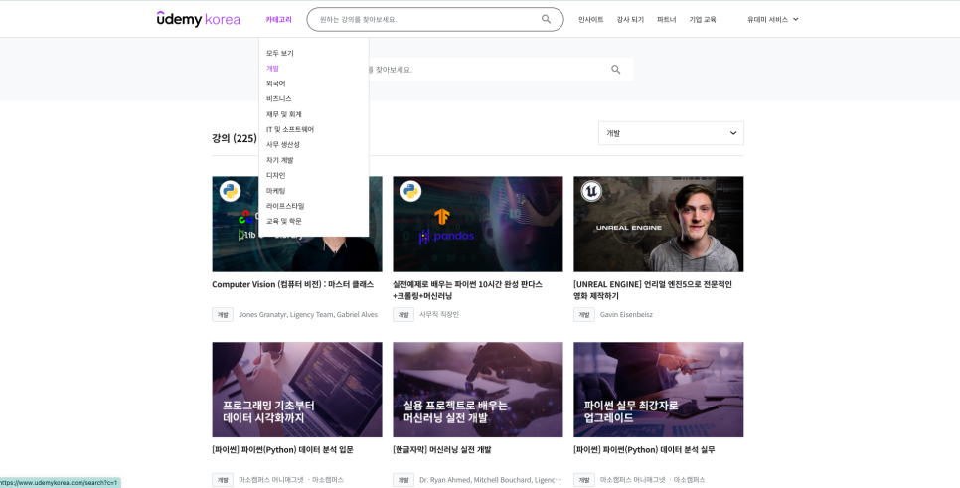Select 비즈니스 in category menu
960x488 pixels.
tap(279, 99)
